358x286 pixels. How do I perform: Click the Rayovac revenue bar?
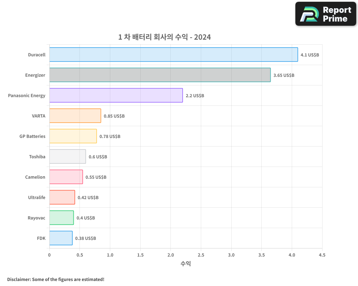(61, 218)
